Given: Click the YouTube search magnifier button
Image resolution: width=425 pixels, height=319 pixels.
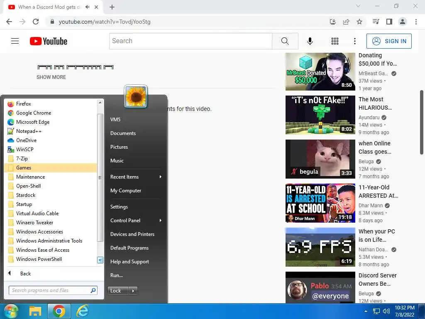Looking at the screenshot, I should click(285, 41).
